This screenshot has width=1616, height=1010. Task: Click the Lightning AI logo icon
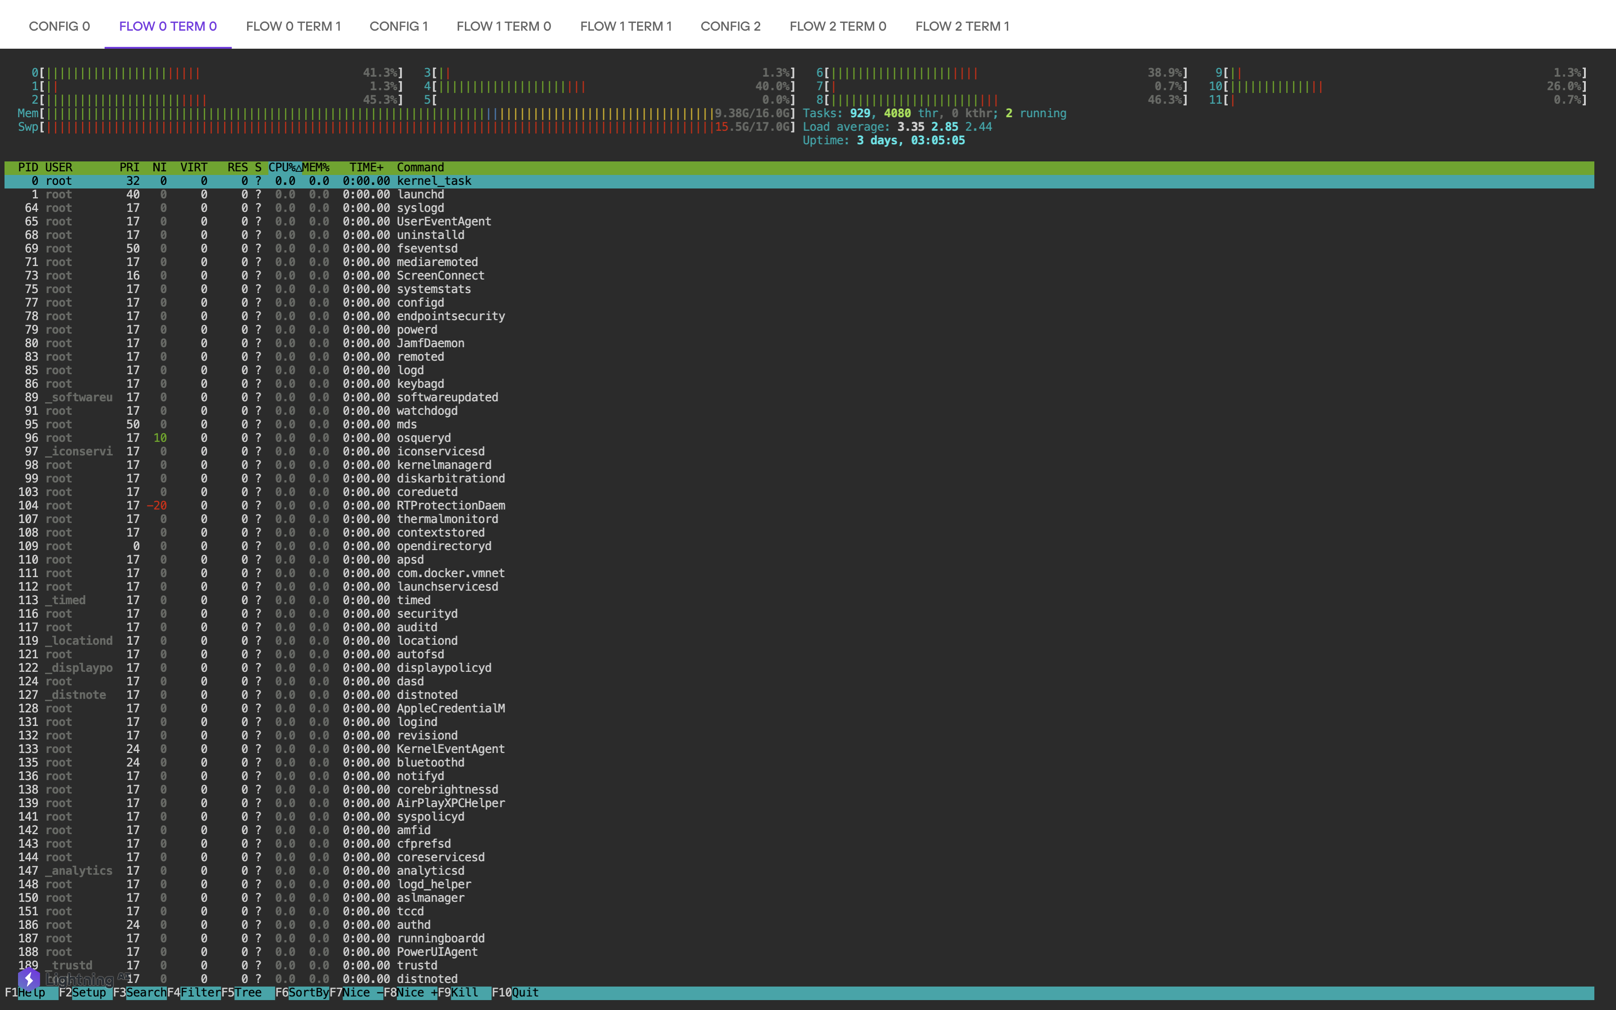29,979
